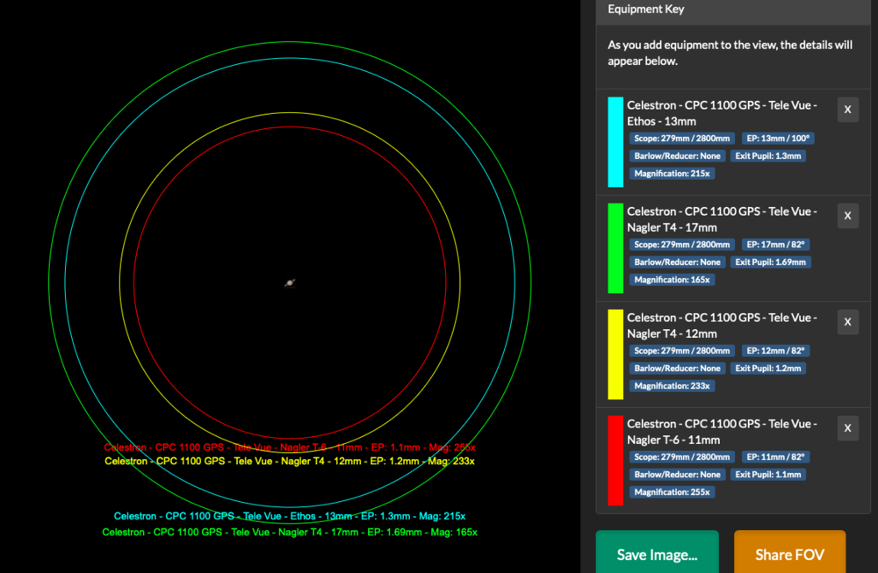Image resolution: width=878 pixels, height=573 pixels.
Task: Select the Magnification: 215x badge
Action: coord(672,174)
